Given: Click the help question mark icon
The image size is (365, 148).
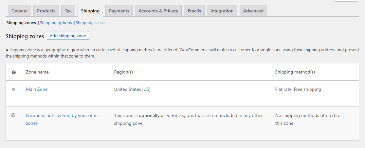Looking at the screenshot, I should tap(14, 72).
